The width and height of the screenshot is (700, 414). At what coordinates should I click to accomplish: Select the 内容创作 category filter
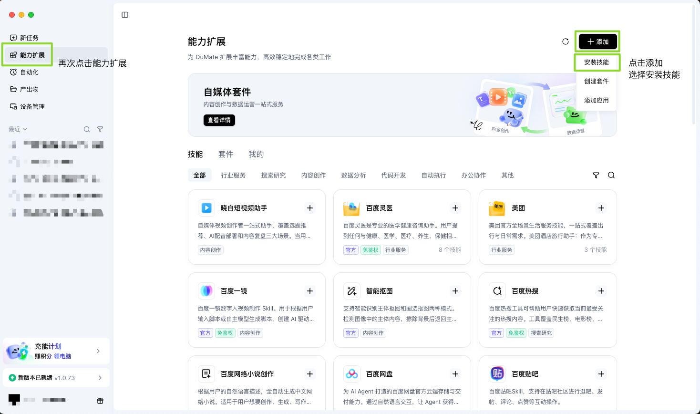point(314,175)
